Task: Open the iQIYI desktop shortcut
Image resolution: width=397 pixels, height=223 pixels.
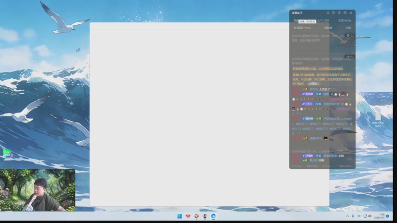Action: pyautogui.click(x=7, y=155)
